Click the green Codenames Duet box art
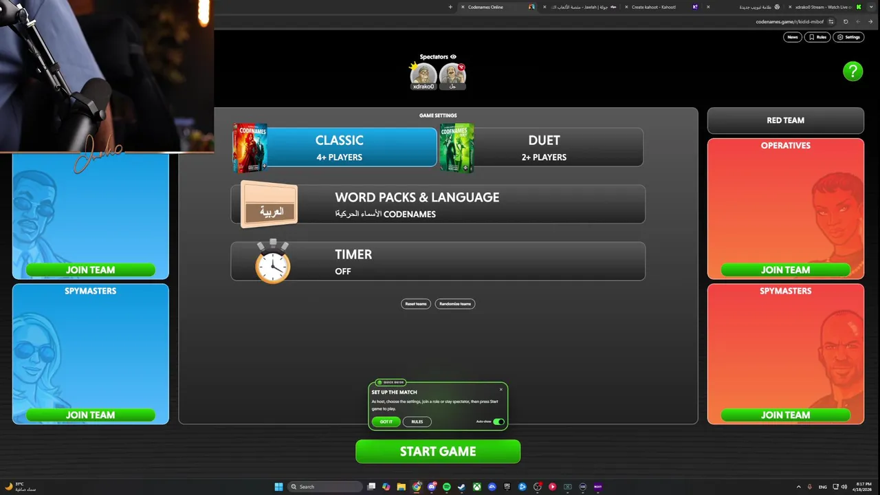 click(456, 148)
